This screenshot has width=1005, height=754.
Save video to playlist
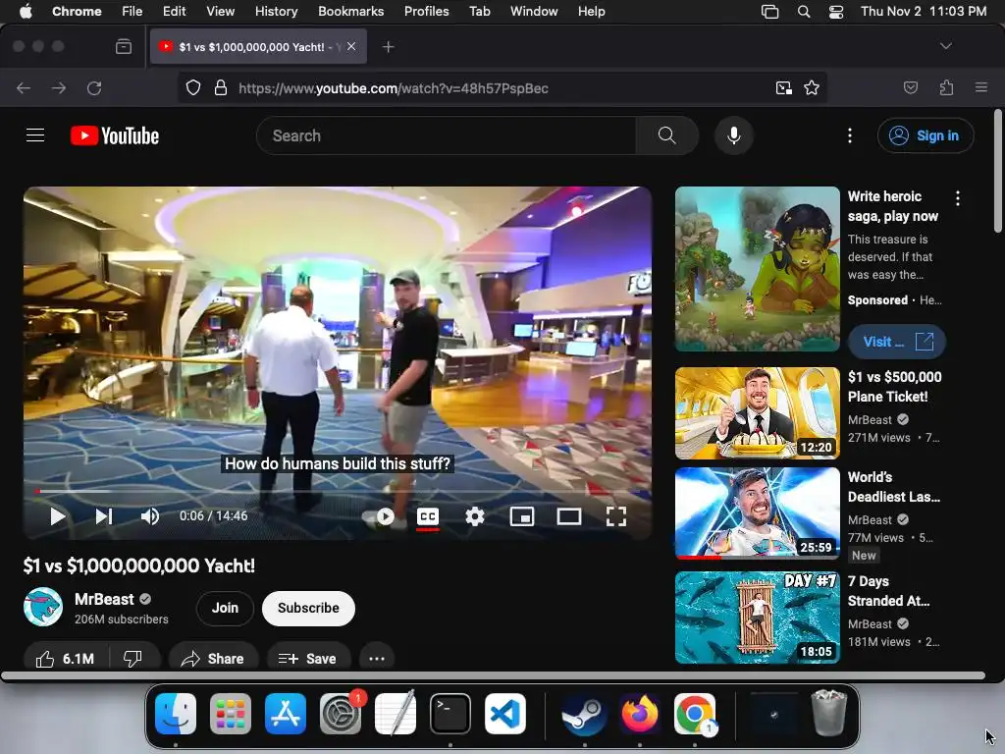(307, 659)
